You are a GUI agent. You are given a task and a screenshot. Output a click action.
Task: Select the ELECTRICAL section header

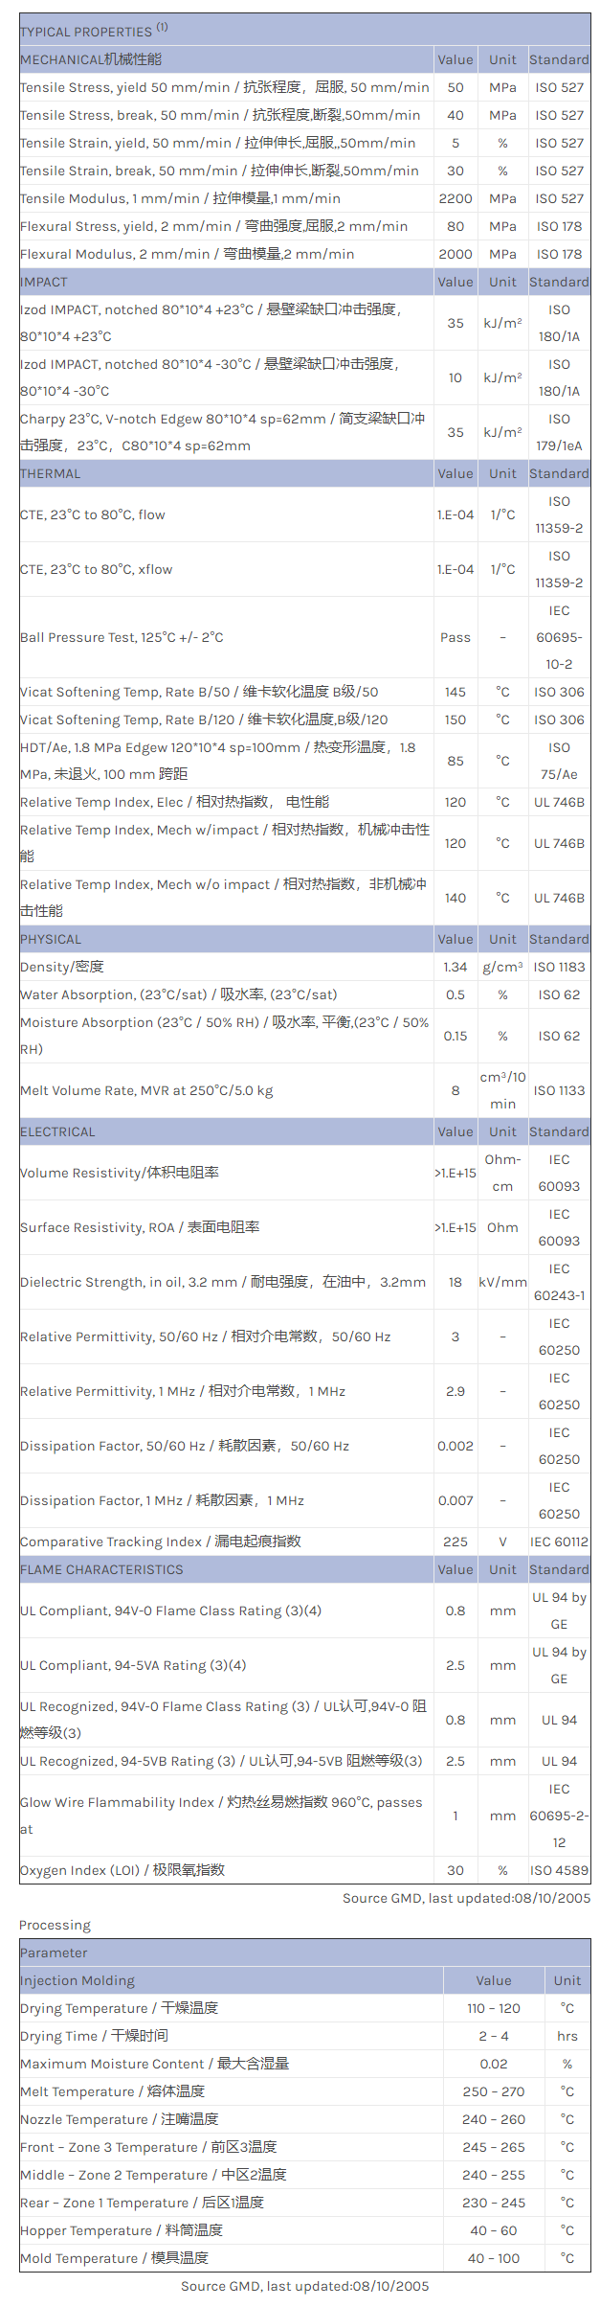57,1131
